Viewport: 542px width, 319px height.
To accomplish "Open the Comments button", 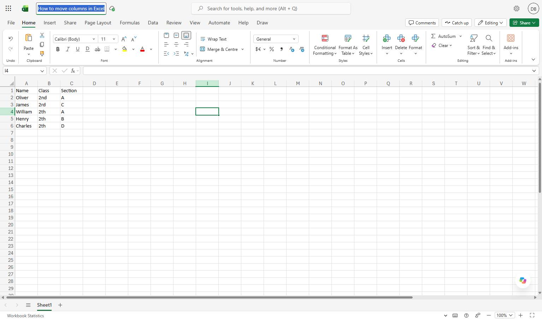I will pyautogui.click(x=422, y=23).
